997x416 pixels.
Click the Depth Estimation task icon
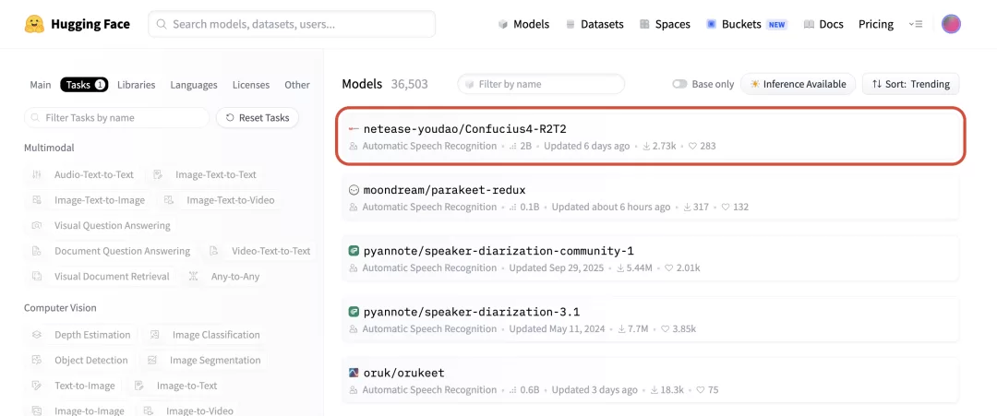(x=37, y=335)
